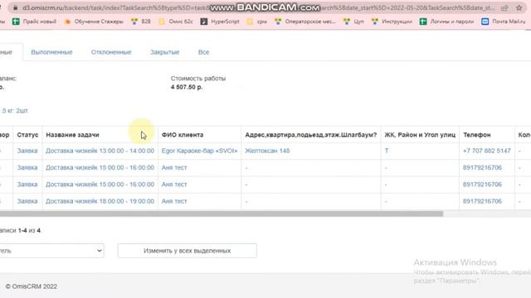Open the Цуп bookmark
The height and width of the screenshot is (298, 531).
[353, 22]
